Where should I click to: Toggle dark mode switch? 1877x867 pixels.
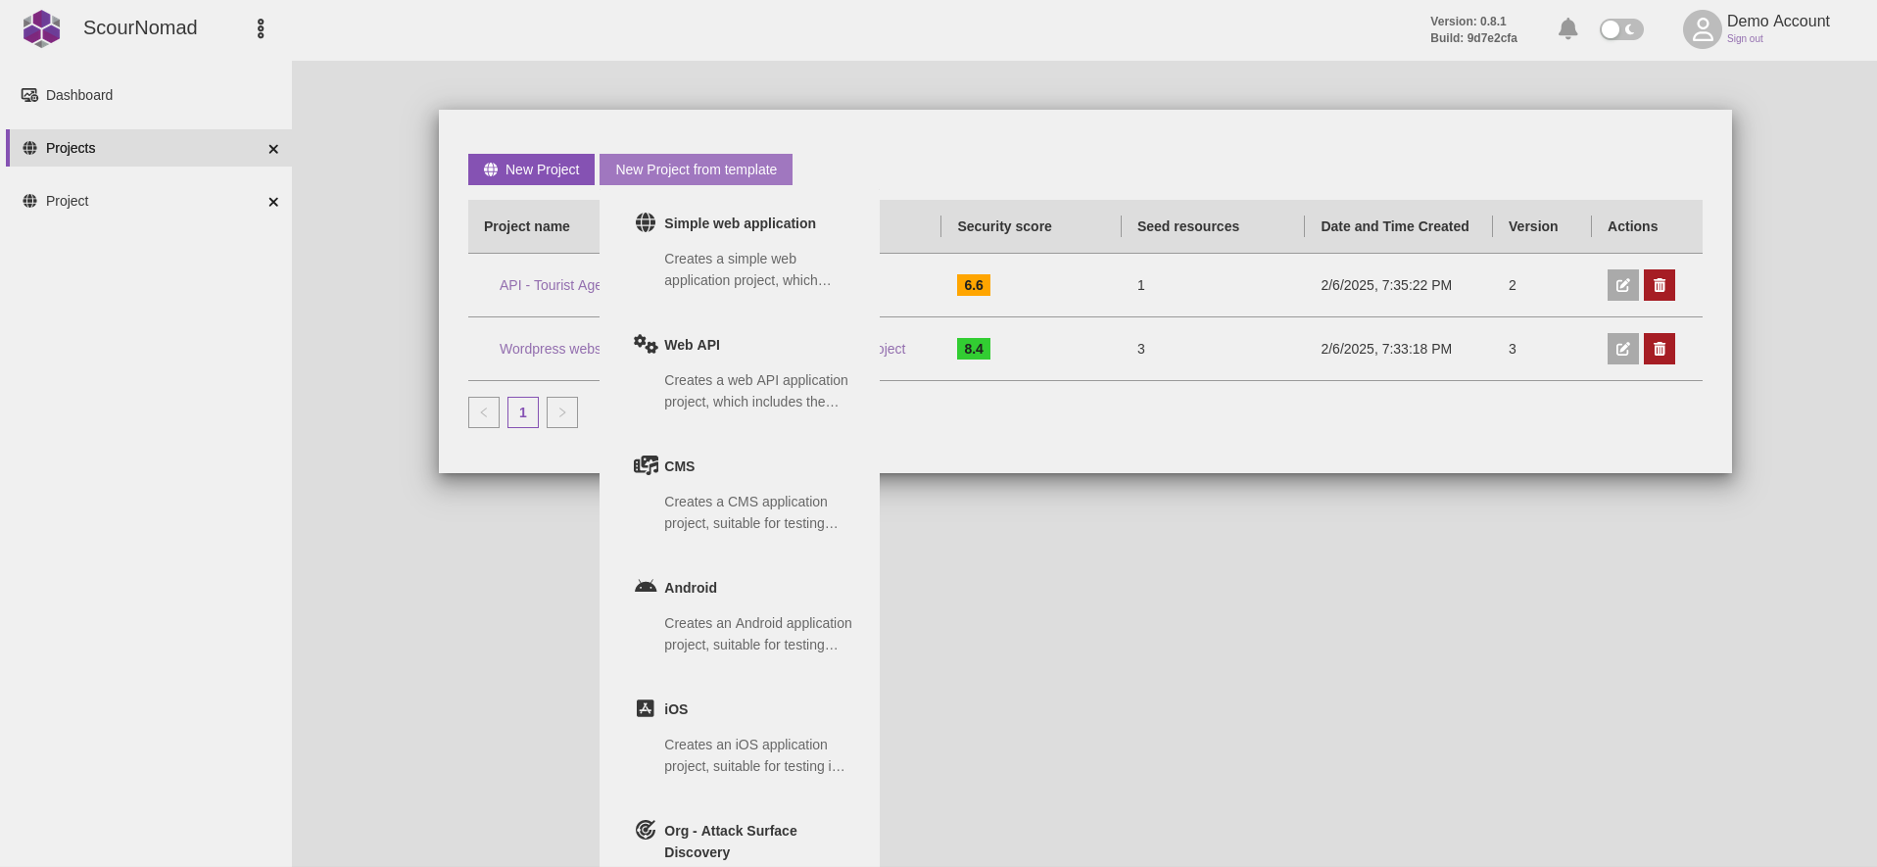pyautogui.click(x=1621, y=29)
